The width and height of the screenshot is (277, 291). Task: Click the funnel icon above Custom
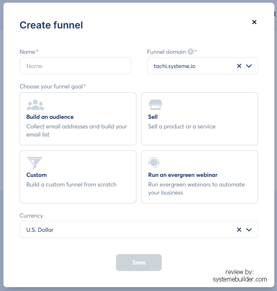(x=35, y=163)
